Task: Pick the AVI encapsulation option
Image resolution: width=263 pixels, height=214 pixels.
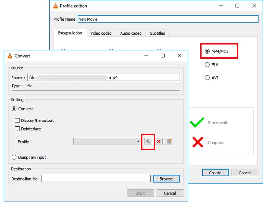Action: 207,78
